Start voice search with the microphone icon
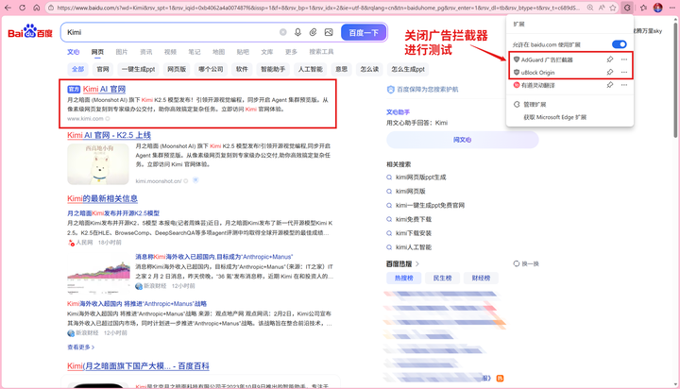 pos(297,32)
